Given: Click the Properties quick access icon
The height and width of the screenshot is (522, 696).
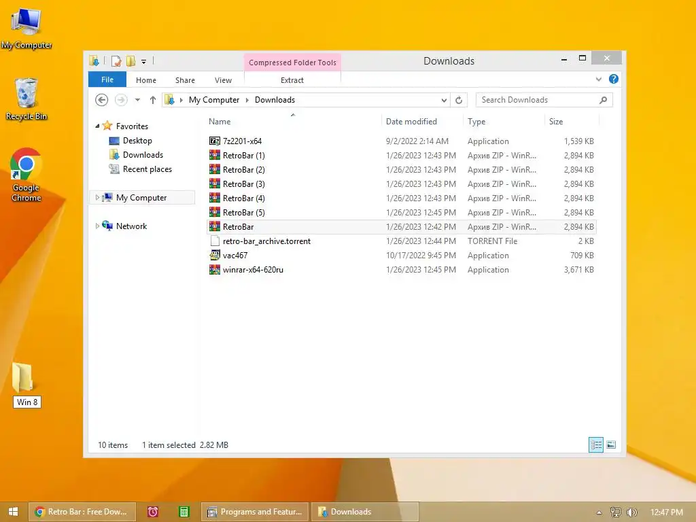Looking at the screenshot, I should click(116, 60).
